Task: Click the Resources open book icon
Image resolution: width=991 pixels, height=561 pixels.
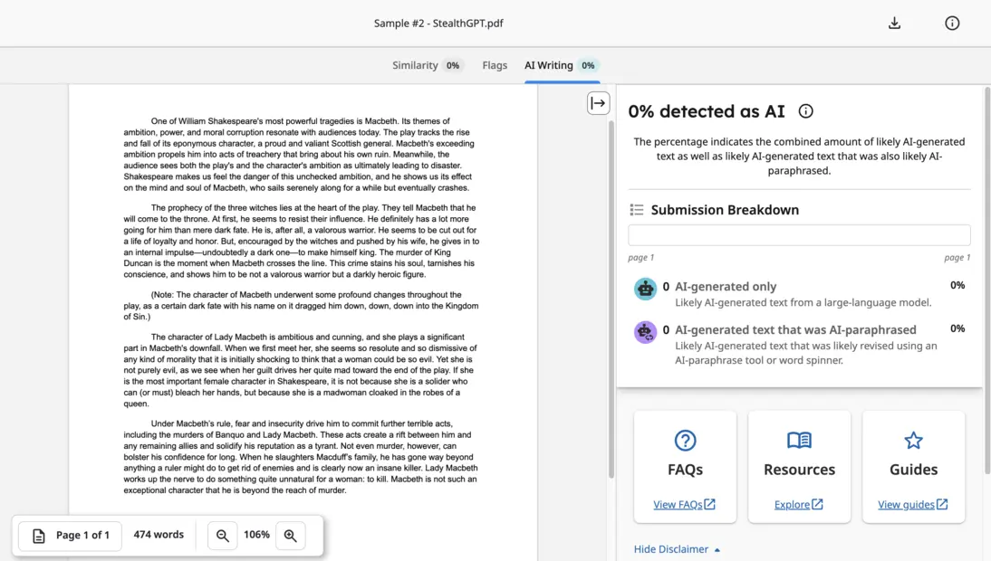Action: click(x=799, y=440)
